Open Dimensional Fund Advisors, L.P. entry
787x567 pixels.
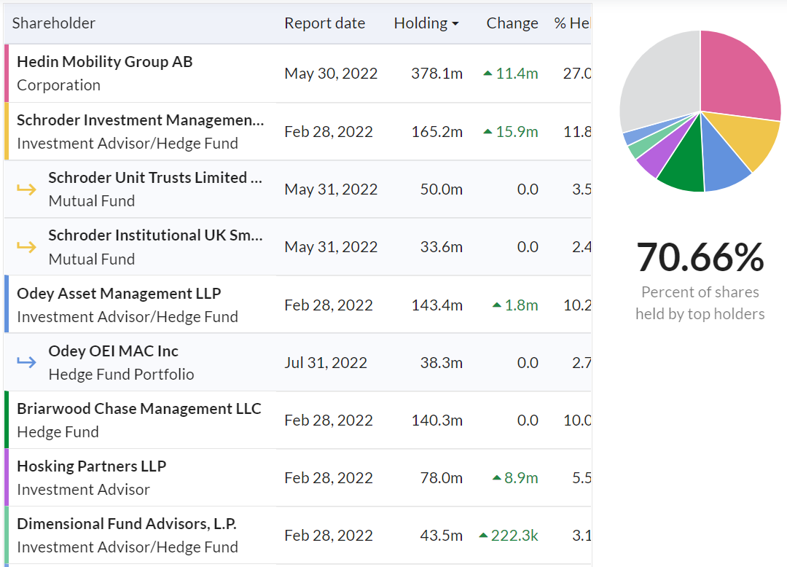click(127, 524)
